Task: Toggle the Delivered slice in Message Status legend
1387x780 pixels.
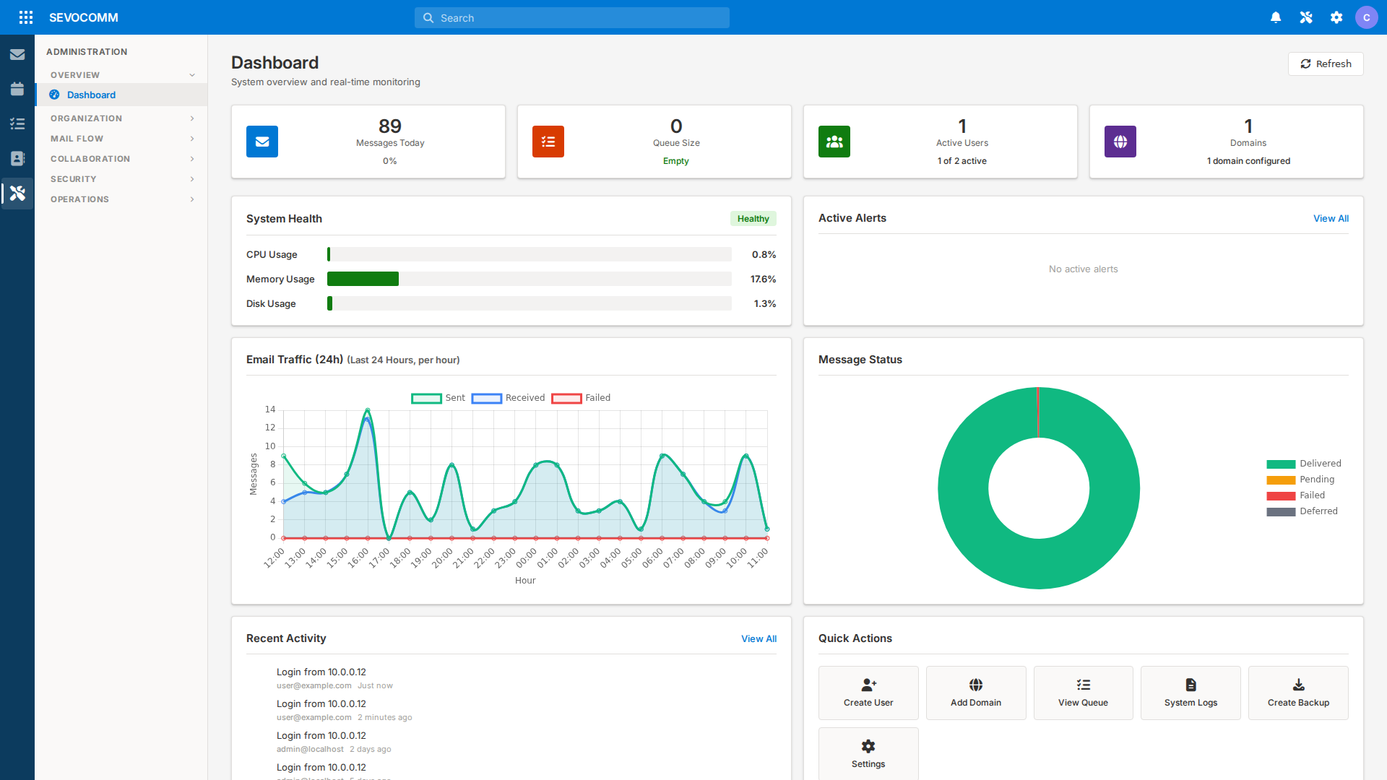Action: (x=1303, y=463)
